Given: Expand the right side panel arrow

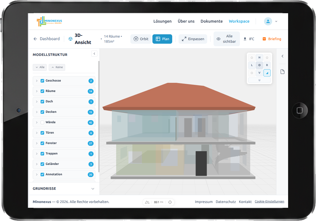Looking at the screenshot, I should (283, 56).
